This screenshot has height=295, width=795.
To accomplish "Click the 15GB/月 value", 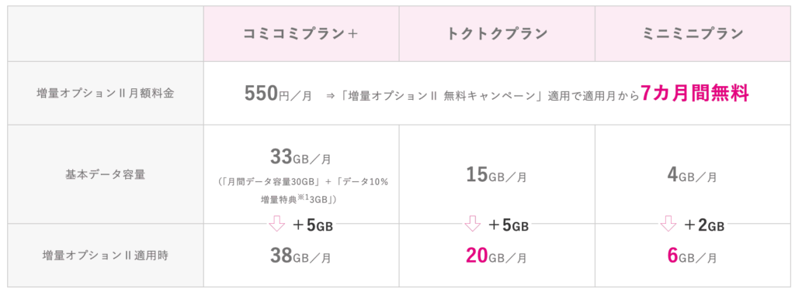I will click(496, 175).
